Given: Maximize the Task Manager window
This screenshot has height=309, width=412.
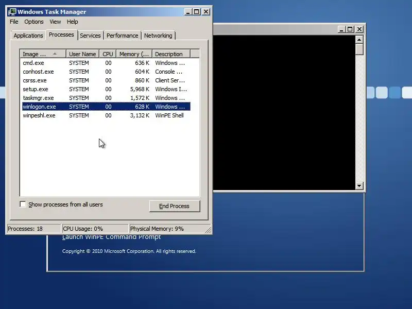Looking at the screenshot, I should (197, 12).
